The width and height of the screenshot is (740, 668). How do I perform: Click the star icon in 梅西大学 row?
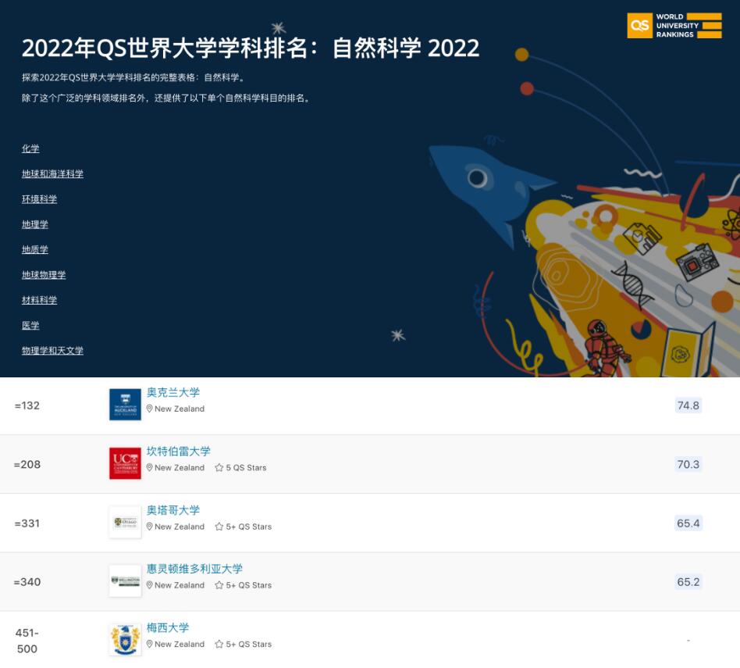[x=219, y=644]
